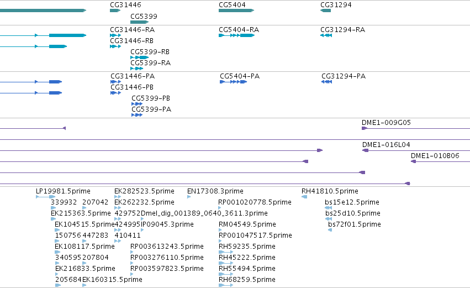Click the CG31446 gene label in the top track
This screenshot has width=470, height=288.
tap(125, 5)
